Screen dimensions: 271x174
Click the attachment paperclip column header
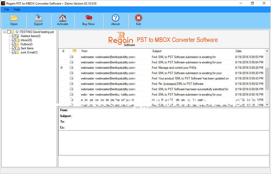pyautogui.click(x=63, y=51)
